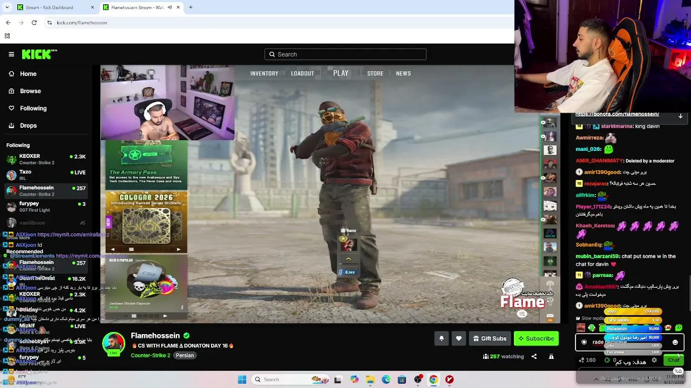Viewport: 691px width, 388px height.
Task: Select PLAY in the game menu
Action: point(341,73)
